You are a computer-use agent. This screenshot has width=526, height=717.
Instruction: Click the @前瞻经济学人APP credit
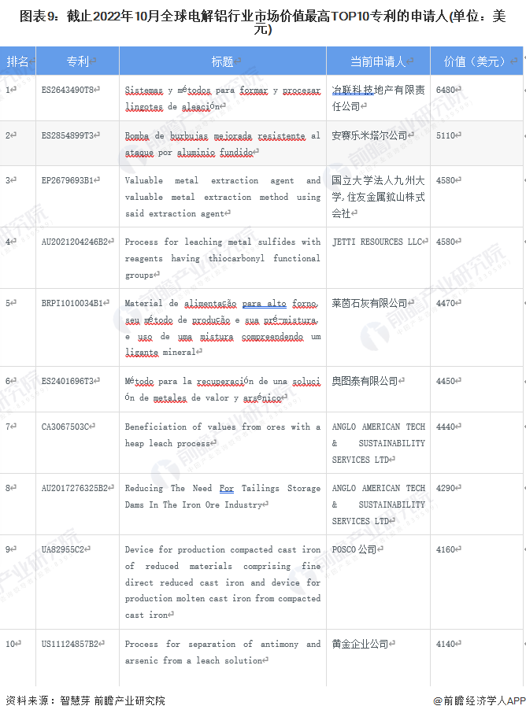coord(479,700)
